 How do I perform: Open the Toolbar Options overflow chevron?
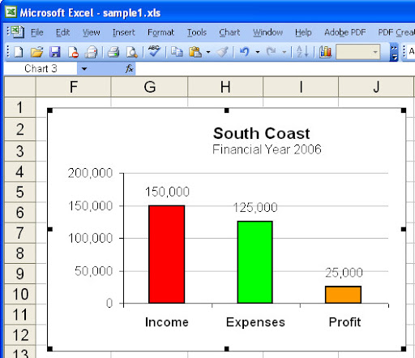pos(394,52)
